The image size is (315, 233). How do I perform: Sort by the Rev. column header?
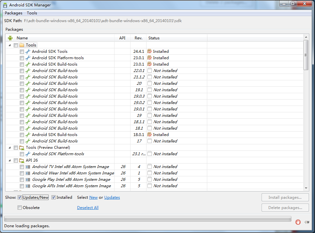138,38
